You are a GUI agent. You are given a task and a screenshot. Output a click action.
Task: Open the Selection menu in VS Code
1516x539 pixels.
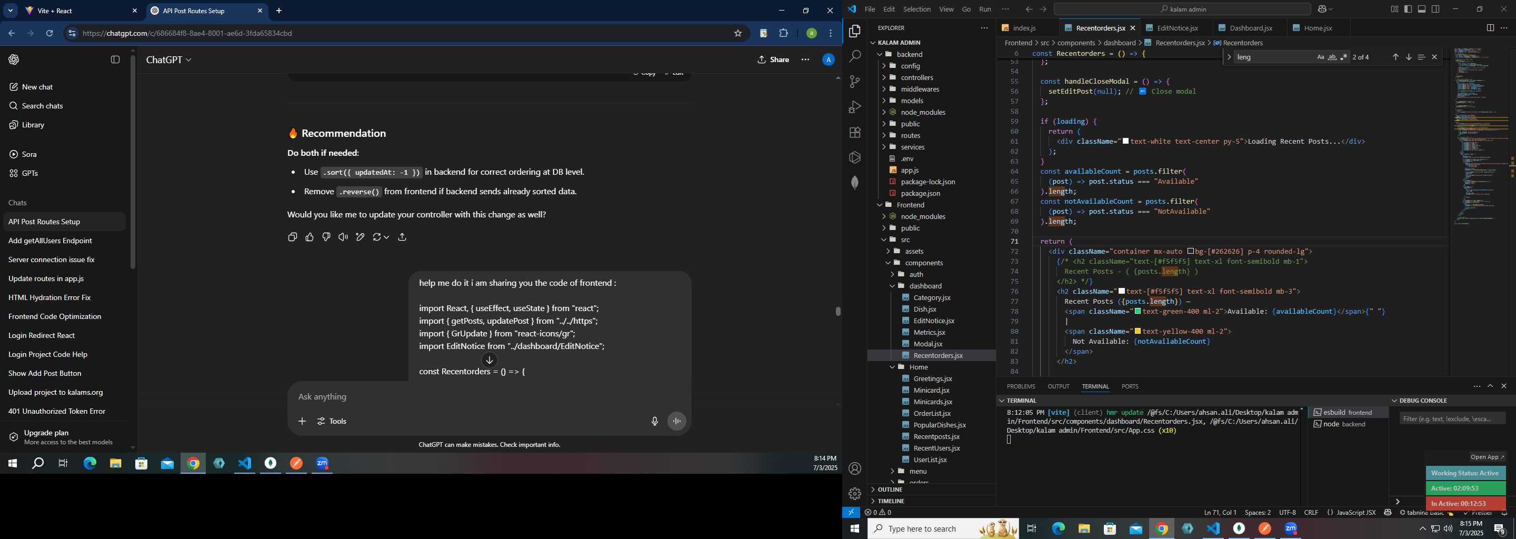click(x=917, y=9)
